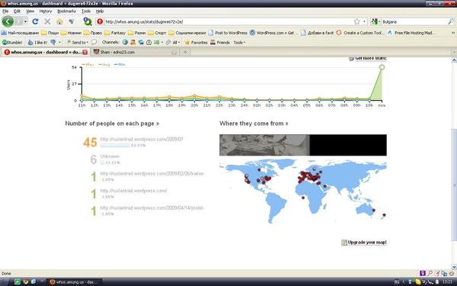Open the roslantrad.wordpress.com/2009/02/26 page link
Screen dimensions: 457x286
(152, 173)
